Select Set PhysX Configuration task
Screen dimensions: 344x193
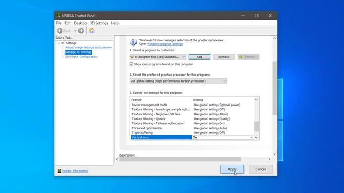(x=81, y=57)
